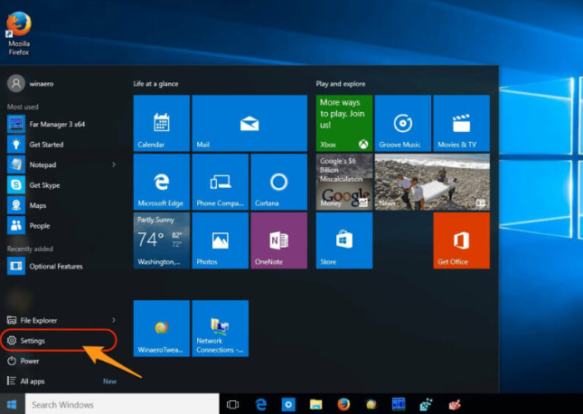The image size is (583, 414).
Task: Open the Weather tile showing Washington
Action: [x=162, y=240]
